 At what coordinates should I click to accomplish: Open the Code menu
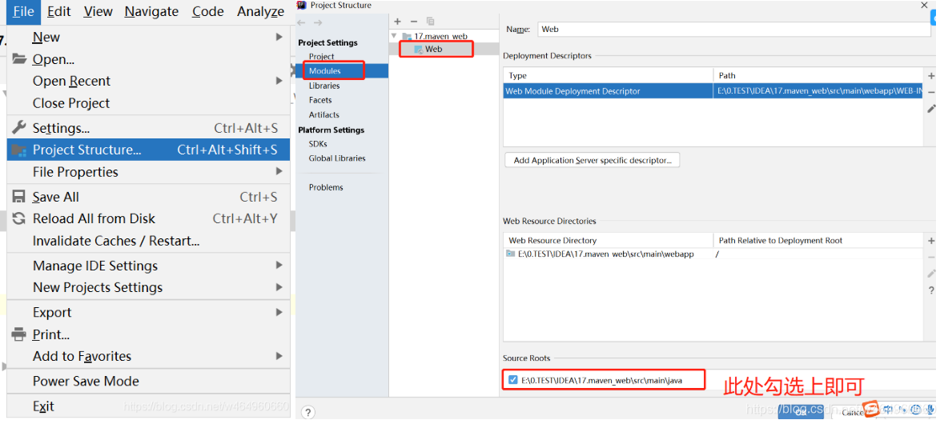click(x=208, y=11)
